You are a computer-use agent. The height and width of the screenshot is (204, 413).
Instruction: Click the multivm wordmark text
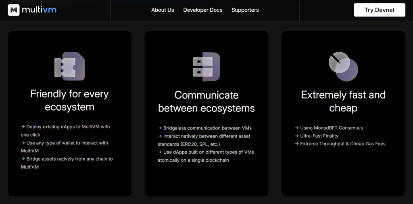pyautogui.click(x=39, y=10)
